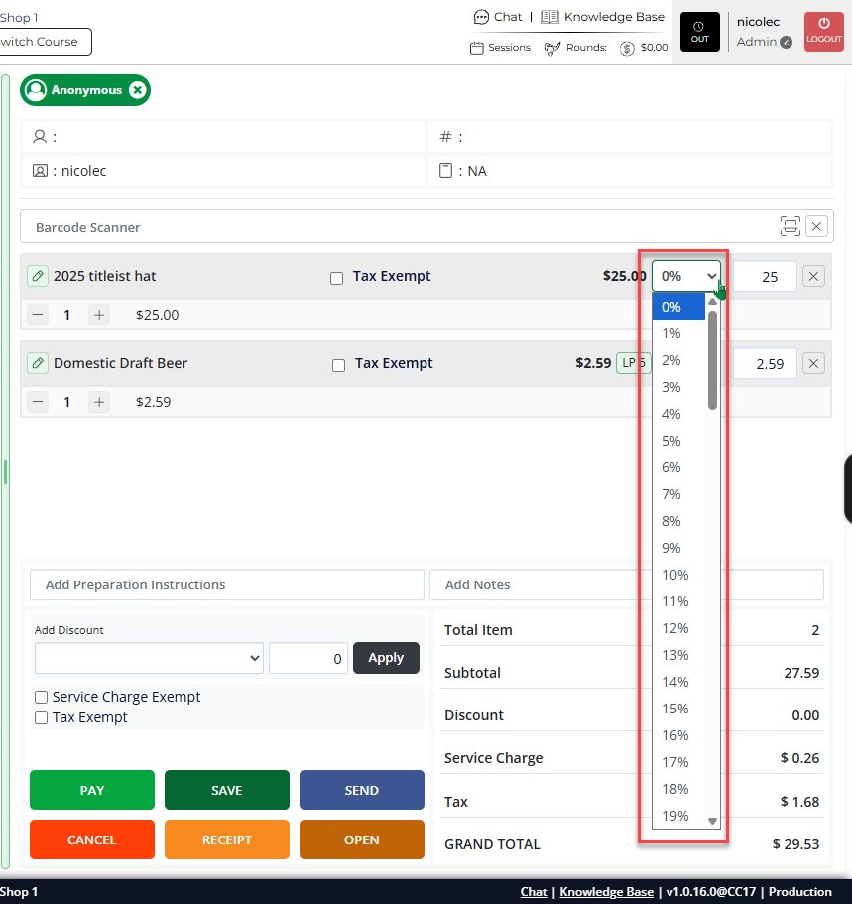
Task: Select 10% from the discount list
Action: [x=675, y=575]
